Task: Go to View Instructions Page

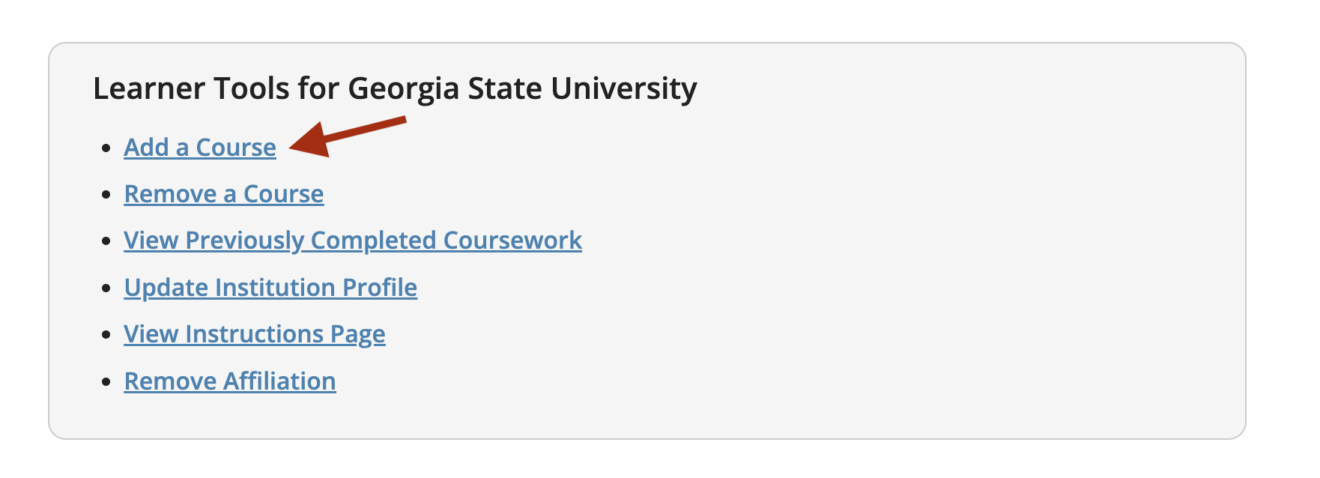Action: [x=255, y=334]
